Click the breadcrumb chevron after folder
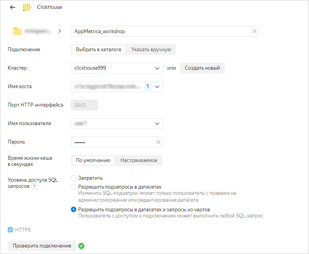This screenshot has height=254, width=309. [60, 31]
